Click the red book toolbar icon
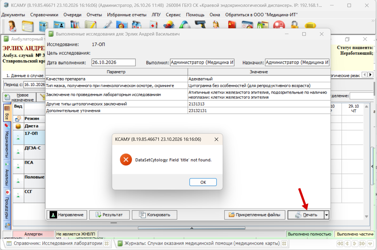 coord(232,24)
